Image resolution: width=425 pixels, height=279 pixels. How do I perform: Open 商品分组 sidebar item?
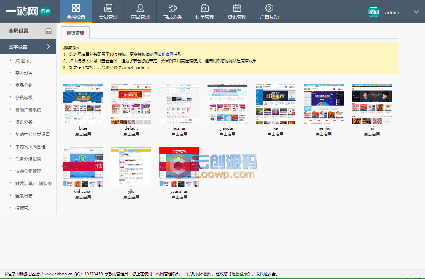click(24, 85)
